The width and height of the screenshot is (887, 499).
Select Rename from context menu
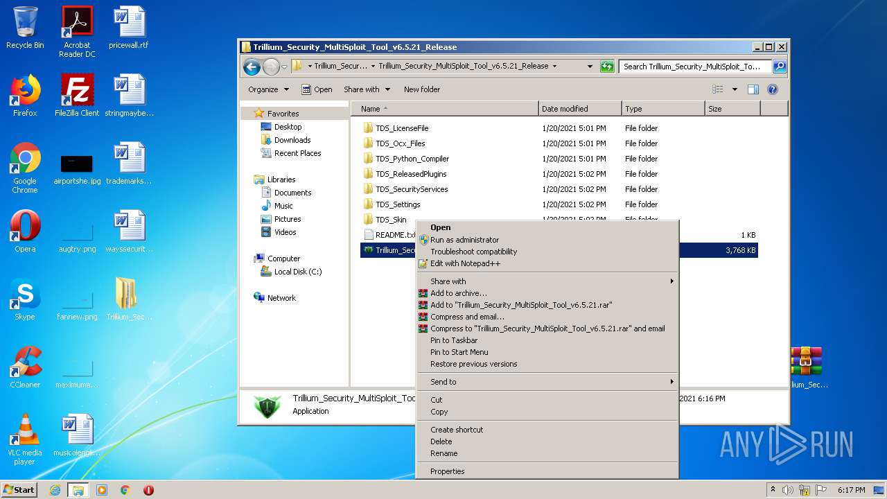point(547,453)
